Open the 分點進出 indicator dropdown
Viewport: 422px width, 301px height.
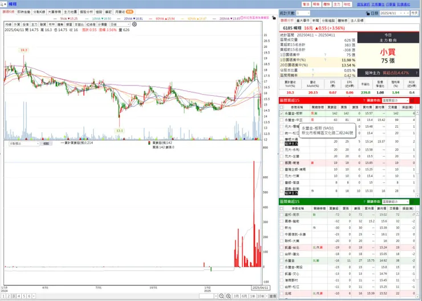point(24,144)
